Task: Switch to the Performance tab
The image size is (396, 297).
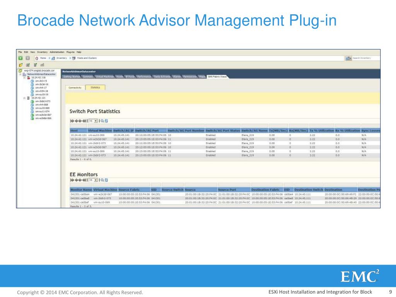Action: coord(144,77)
